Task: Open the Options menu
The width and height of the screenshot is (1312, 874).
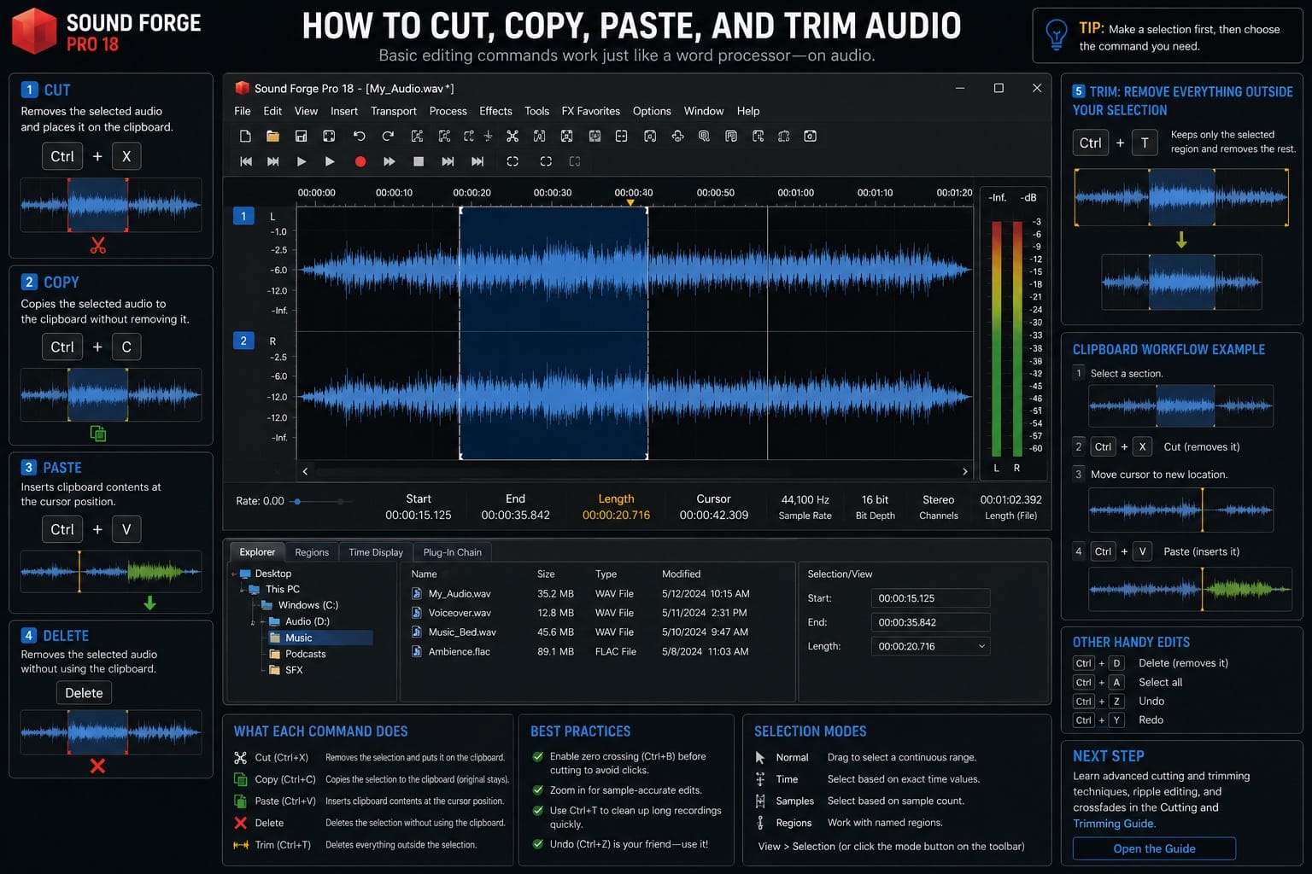Action: click(652, 111)
